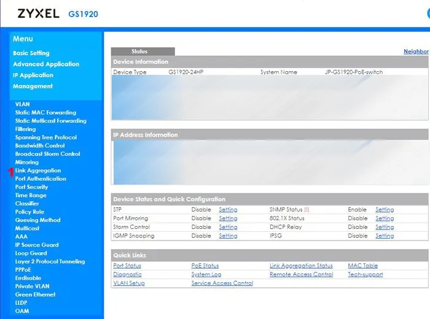Open MAC Table quick link
This screenshot has width=430, height=319.
pyautogui.click(x=363, y=266)
